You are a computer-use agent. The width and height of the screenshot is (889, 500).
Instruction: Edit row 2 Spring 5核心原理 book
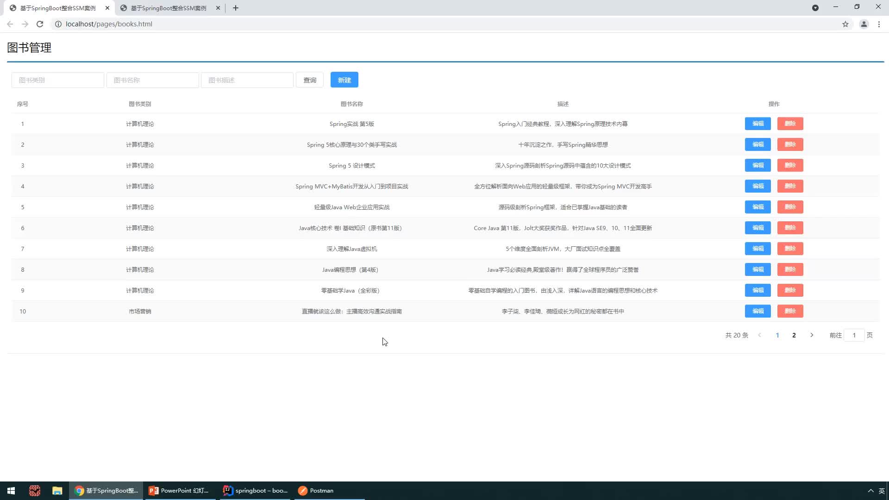[x=758, y=144]
